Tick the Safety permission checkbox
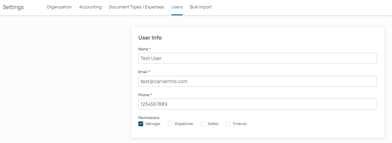The image size is (392, 143). [x=203, y=124]
